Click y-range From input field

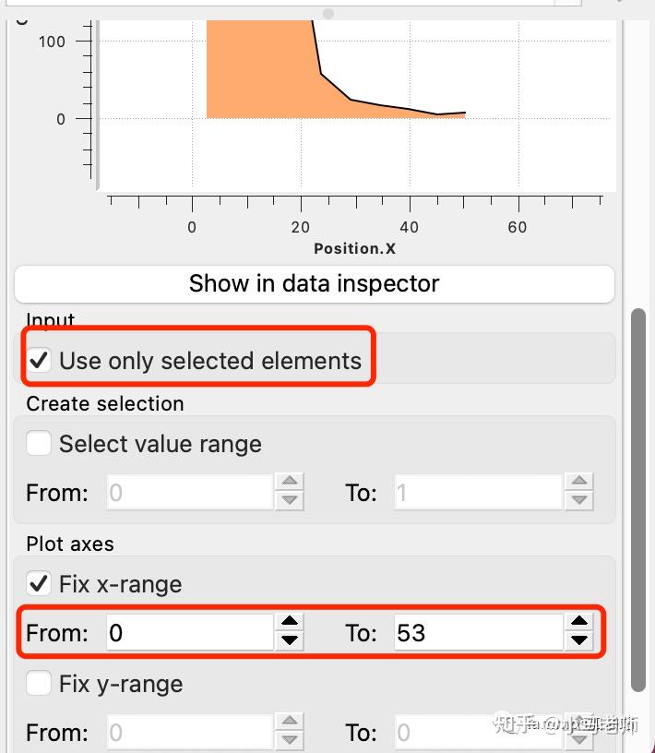[189, 733]
